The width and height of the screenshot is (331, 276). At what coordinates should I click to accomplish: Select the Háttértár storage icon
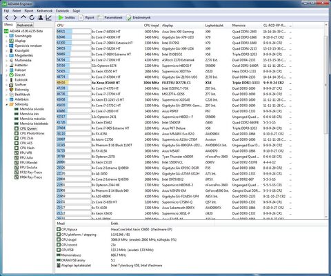coord(11,65)
